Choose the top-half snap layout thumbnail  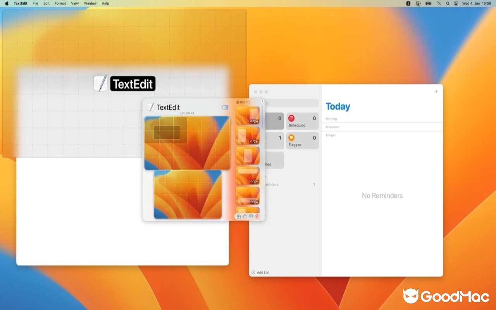click(248, 176)
